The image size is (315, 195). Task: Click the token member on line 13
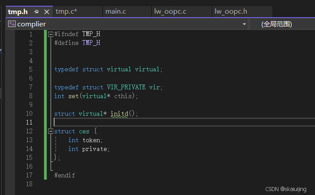tap(92, 140)
